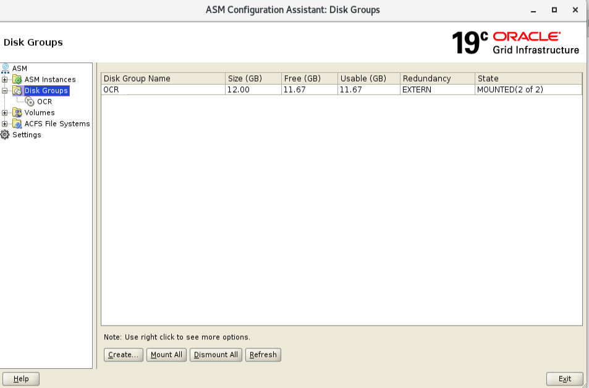589x388 pixels.
Task: Click the MOUNTED(2 of 2) state cell
Action: pos(528,90)
